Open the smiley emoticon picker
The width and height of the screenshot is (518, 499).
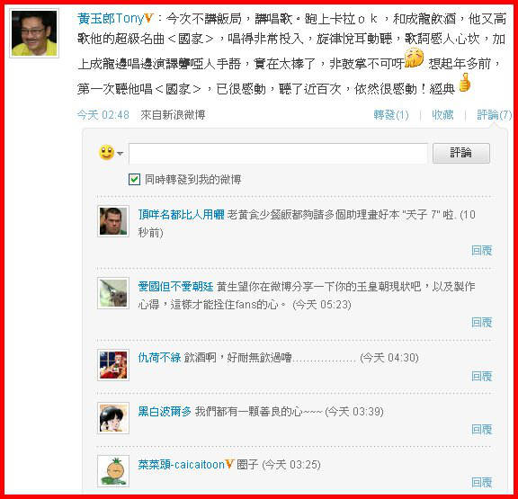(106, 153)
